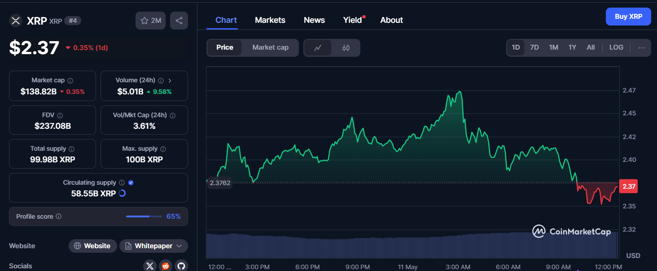The height and width of the screenshot is (271, 657).
Task: Set chart range to 7D
Action: tap(534, 47)
